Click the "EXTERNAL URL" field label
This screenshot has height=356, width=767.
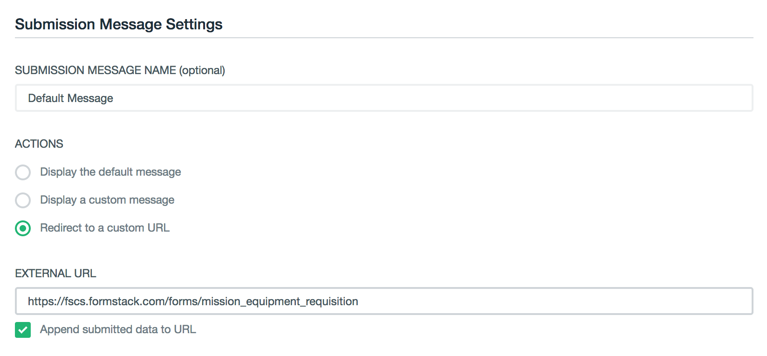[55, 274]
